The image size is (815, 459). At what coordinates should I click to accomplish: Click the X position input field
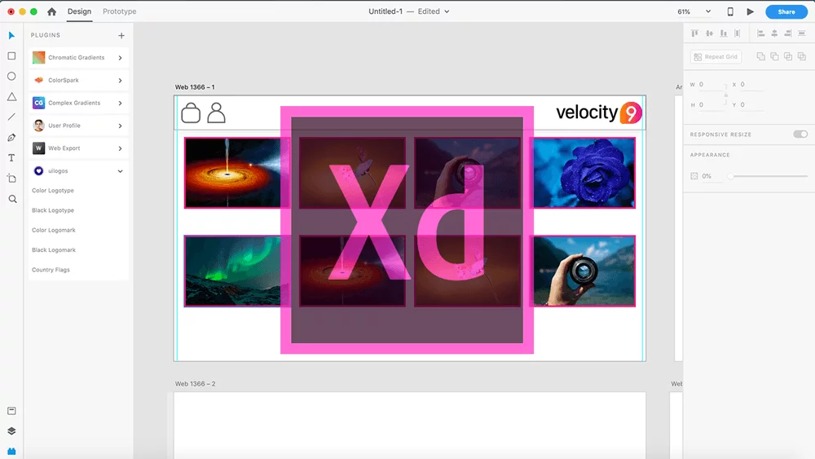(x=751, y=84)
